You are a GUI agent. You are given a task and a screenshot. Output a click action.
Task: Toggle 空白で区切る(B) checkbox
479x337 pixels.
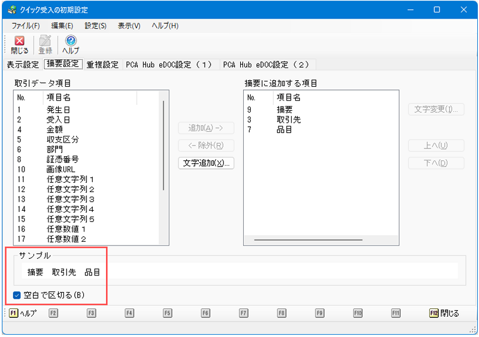tap(17, 295)
